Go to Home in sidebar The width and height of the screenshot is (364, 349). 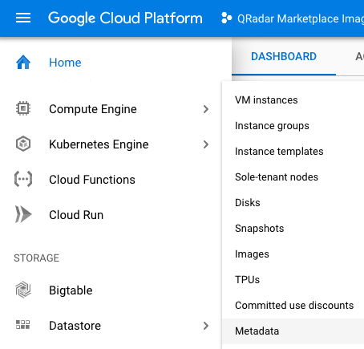pyautogui.click(x=65, y=63)
